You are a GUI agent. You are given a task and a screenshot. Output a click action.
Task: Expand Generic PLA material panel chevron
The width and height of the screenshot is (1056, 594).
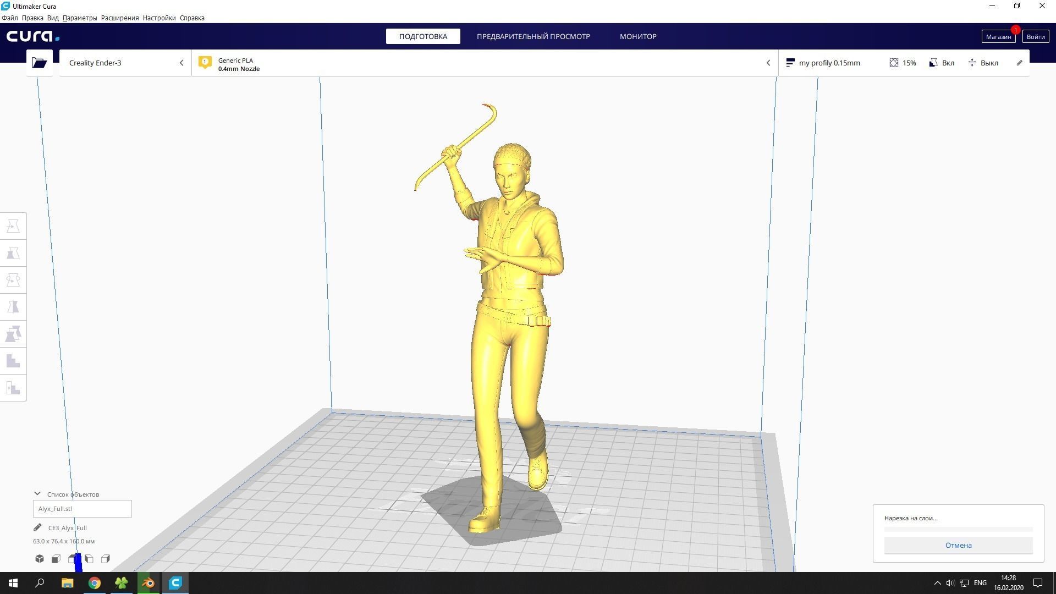pyautogui.click(x=768, y=63)
